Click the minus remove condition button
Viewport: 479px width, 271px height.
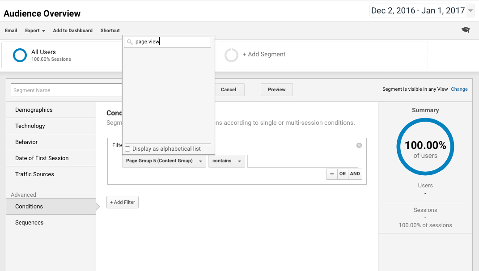[x=332, y=174]
